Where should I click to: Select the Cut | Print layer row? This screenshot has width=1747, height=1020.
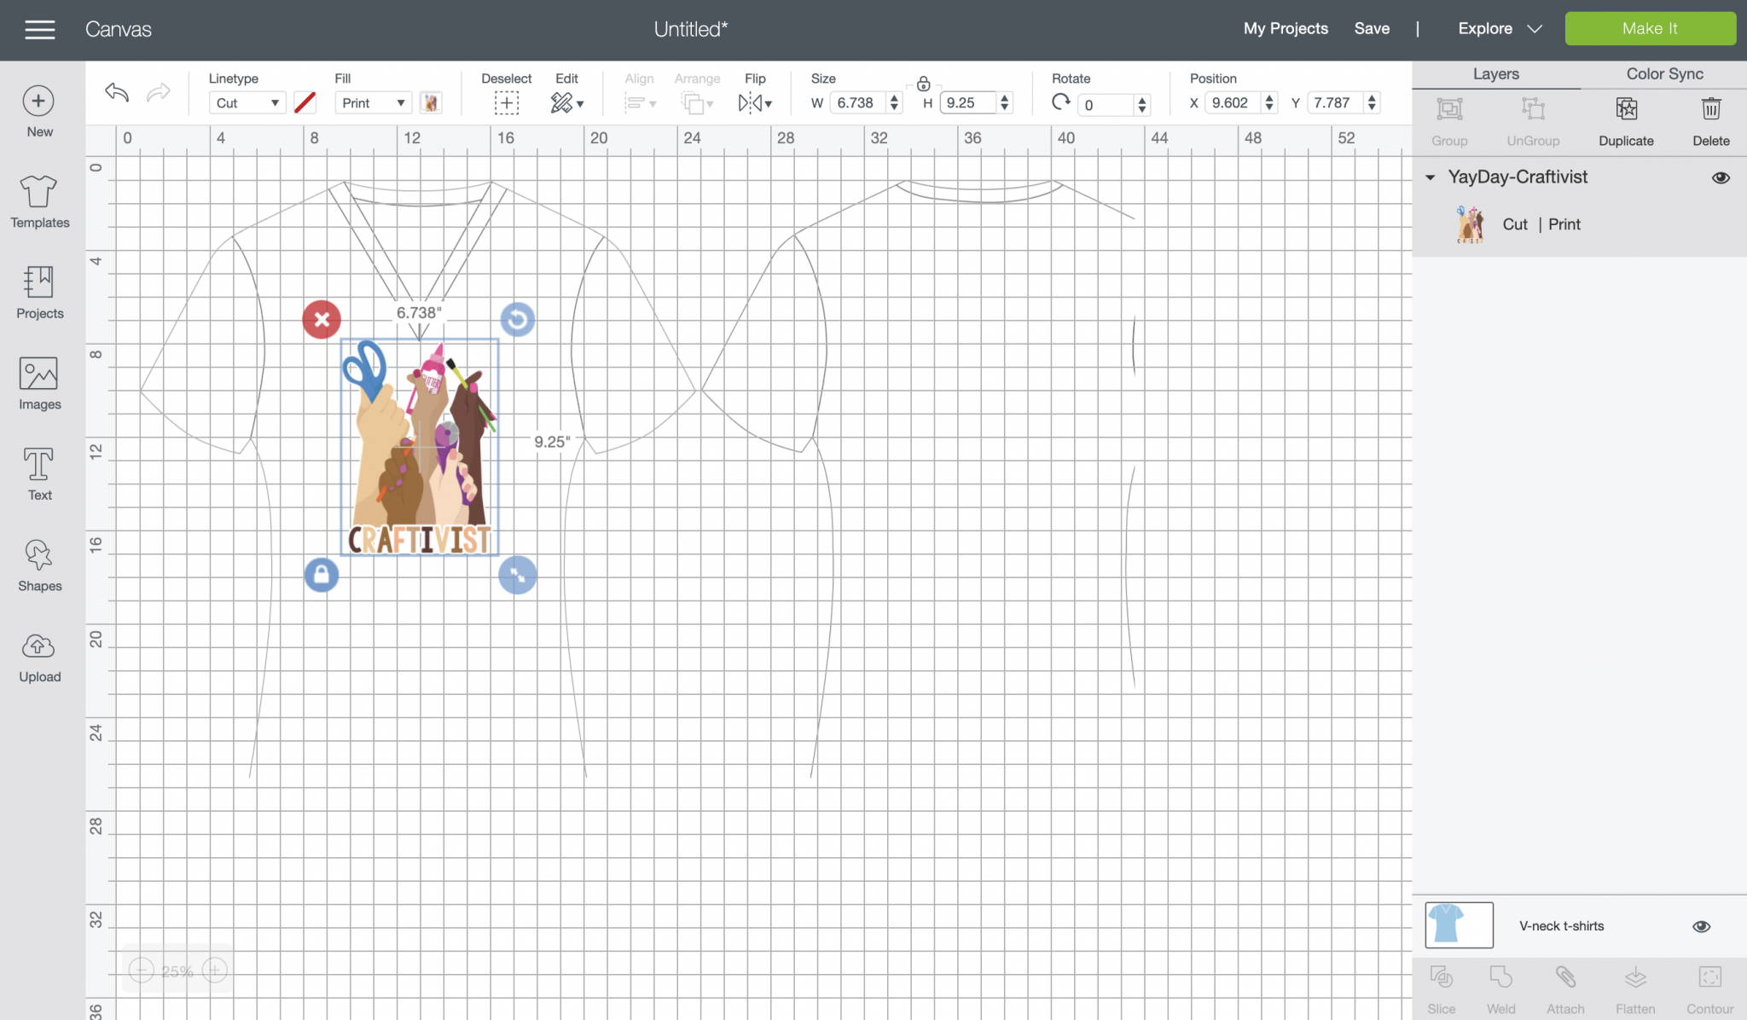pyautogui.click(x=1579, y=224)
